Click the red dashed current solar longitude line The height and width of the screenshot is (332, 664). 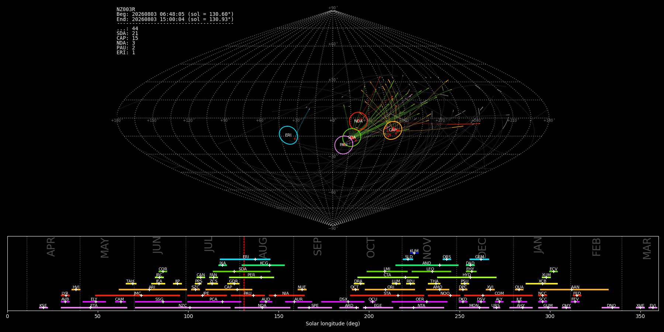point(244,273)
